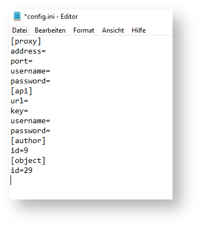The image size is (199, 226).
Task: Click the [proxy] section header line
Action: coord(26,41)
